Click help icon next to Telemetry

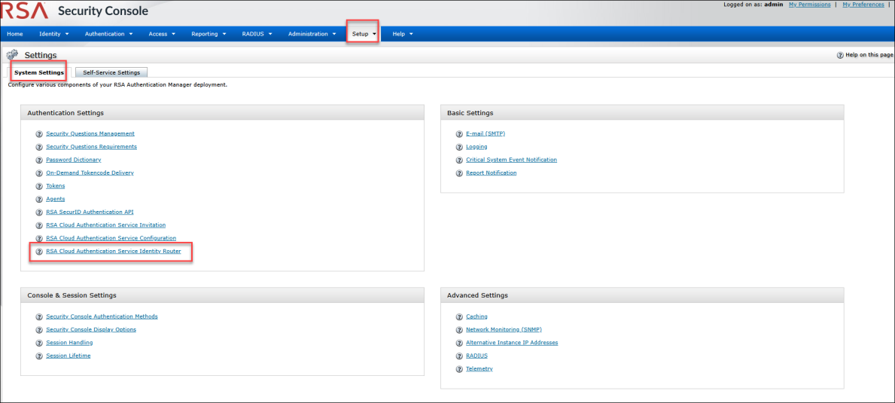pos(459,369)
